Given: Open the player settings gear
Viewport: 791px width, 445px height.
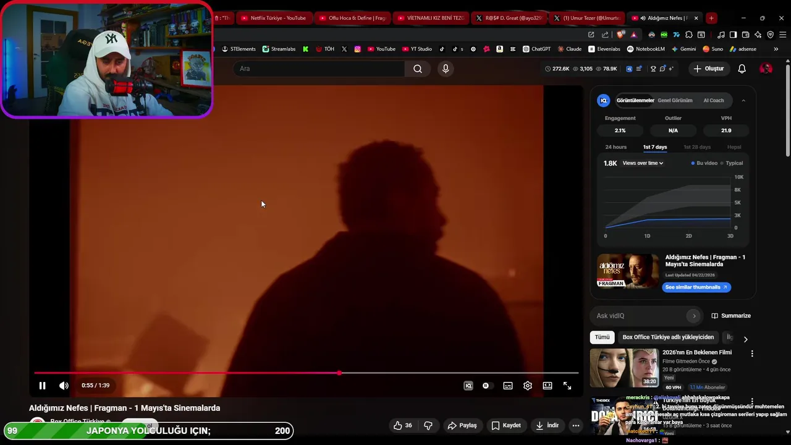Looking at the screenshot, I should coord(528,386).
